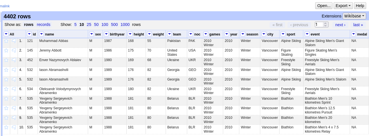The width and height of the screenshot is (369, 136).
Task: Click the Open... button
Action: pos(324,6)
